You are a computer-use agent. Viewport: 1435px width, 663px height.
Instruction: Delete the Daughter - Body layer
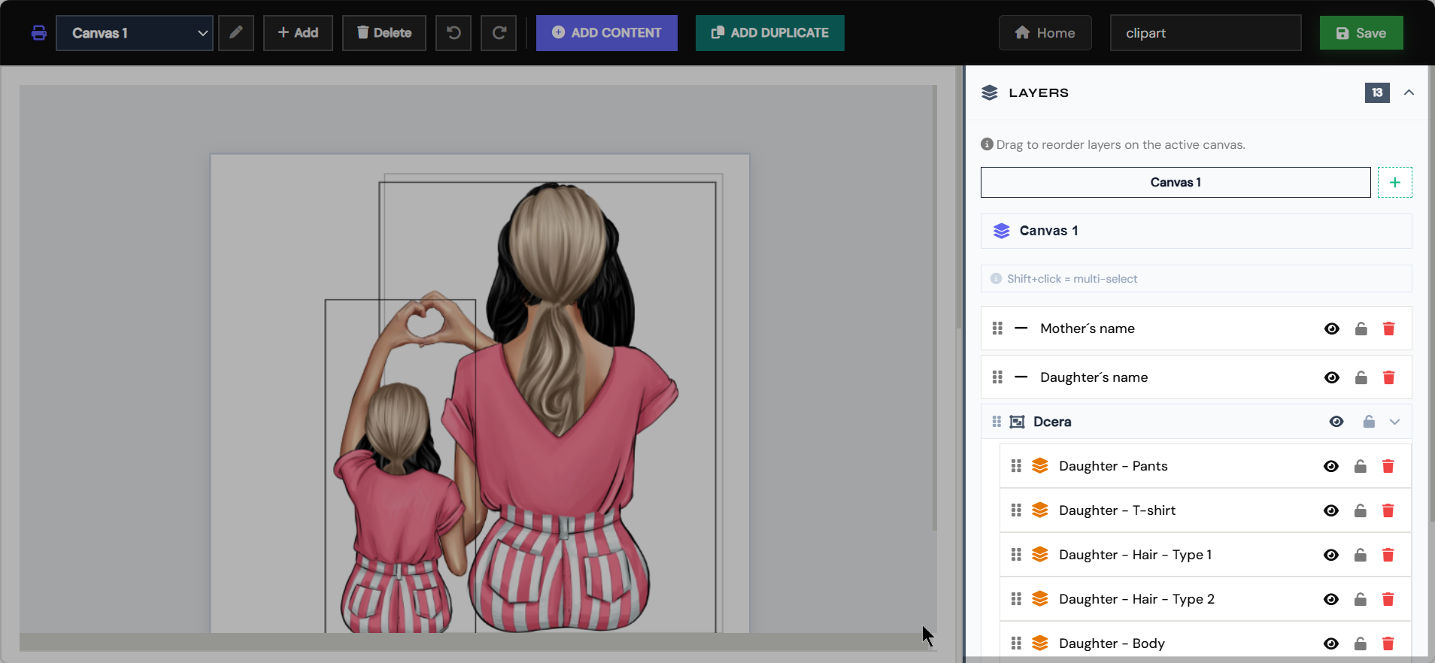point(1388,643)
